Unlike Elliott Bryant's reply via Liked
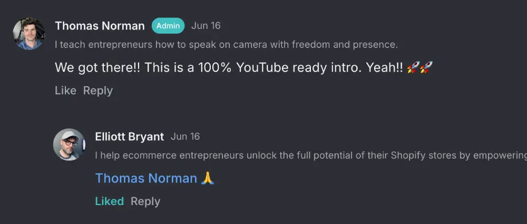Screen dimensions: 527x224 pyautogui.click(x=109, y=201)
